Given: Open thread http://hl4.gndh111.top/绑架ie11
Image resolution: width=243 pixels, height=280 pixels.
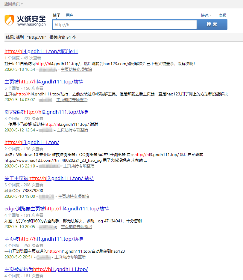Looking at the screenshot, I should pyautogui.click(x=41, y=51).
